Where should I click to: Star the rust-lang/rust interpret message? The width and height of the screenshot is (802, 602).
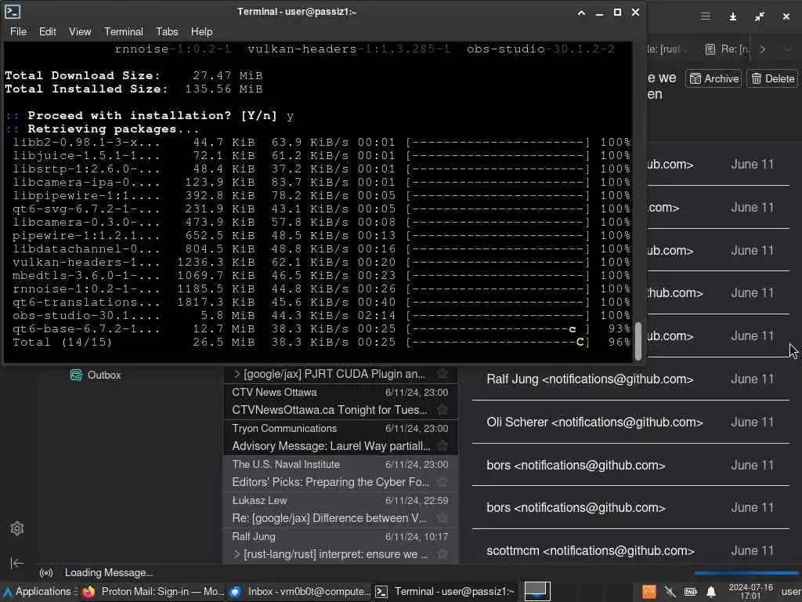[x=443, y=554]
